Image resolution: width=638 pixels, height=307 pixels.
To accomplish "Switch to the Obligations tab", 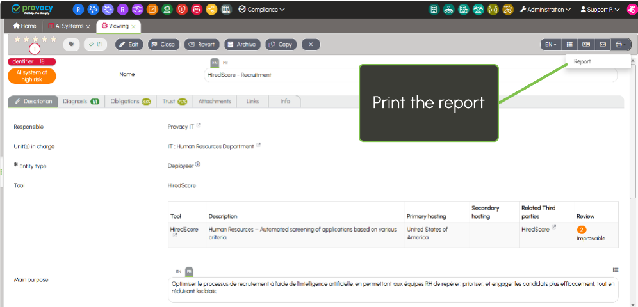I will coord(130,101).
